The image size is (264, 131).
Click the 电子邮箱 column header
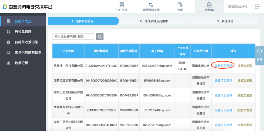tap(157, 51)
